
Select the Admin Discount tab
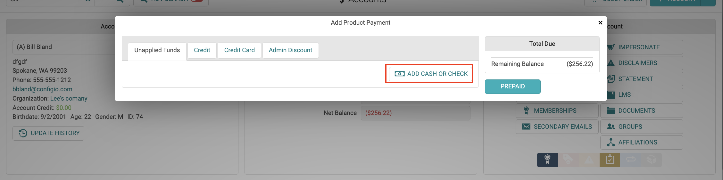[290, 50]
